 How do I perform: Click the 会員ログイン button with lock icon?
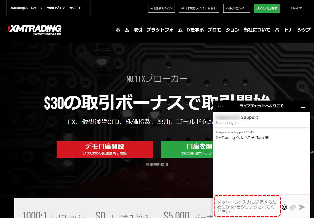pyautogui.click(x=161, y=8)
